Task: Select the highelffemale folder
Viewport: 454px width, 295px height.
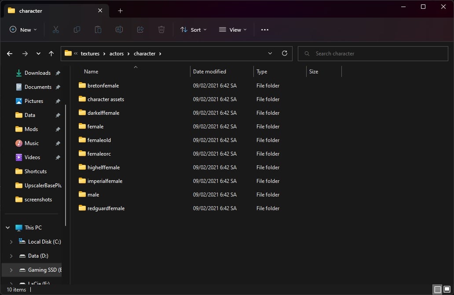Action: point(103,167)
